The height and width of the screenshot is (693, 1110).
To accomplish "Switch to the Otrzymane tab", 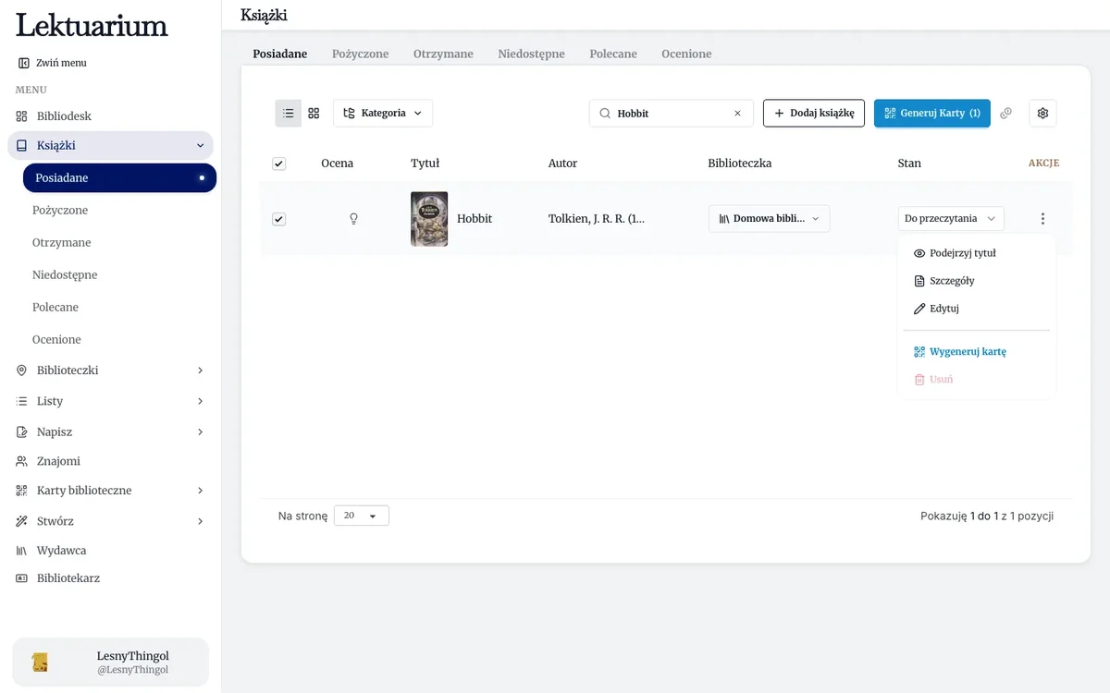I will 443,54.
